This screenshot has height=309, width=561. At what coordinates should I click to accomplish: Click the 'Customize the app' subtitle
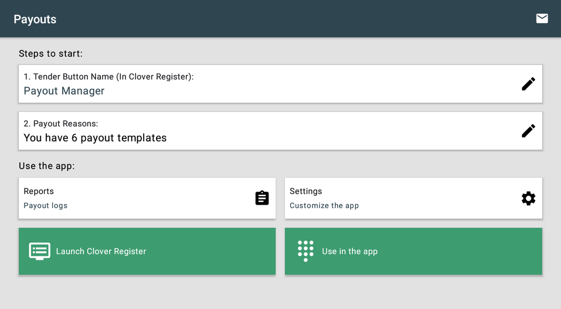pyautogui.click(x=324, y=205)
